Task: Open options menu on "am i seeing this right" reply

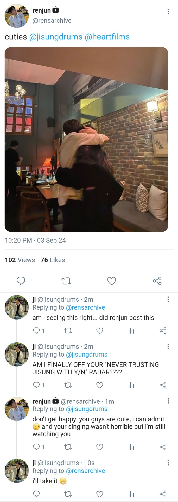Action: tap(168, 300)
